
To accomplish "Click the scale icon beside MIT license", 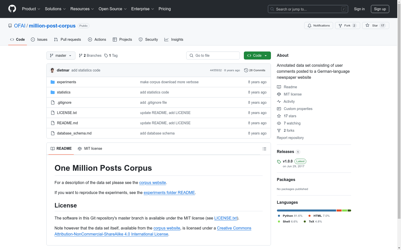I will pyautogui.click(x=279, y=94).
